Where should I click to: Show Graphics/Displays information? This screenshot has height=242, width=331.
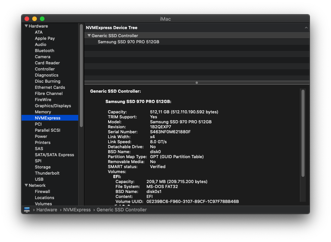(53, 106)
